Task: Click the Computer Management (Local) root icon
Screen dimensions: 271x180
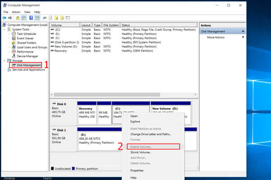Action: tap(5, 25)
